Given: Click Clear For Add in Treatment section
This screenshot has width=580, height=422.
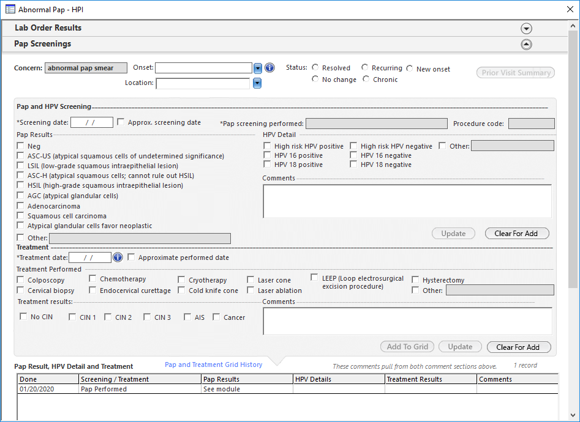Looking at the screenshot, I should point(519,347).
